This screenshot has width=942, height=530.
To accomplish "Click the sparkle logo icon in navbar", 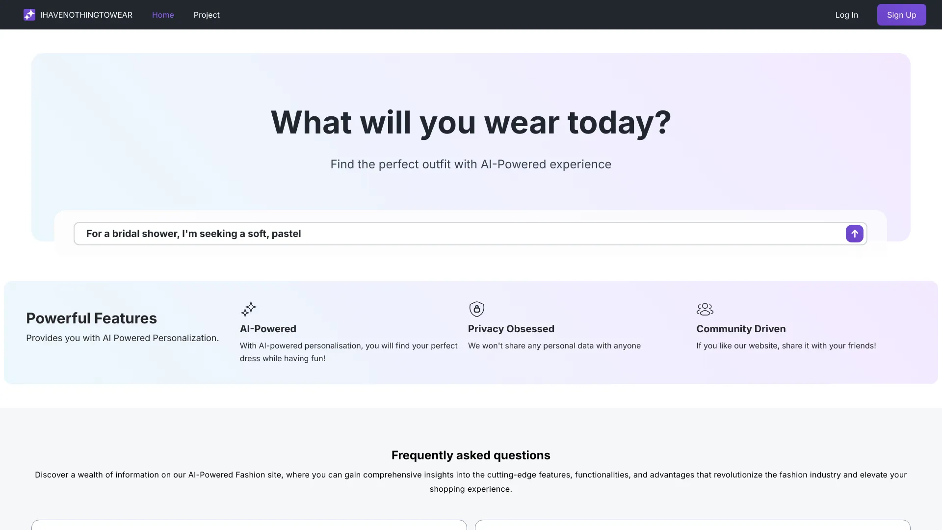I will (x=29, y=15).
